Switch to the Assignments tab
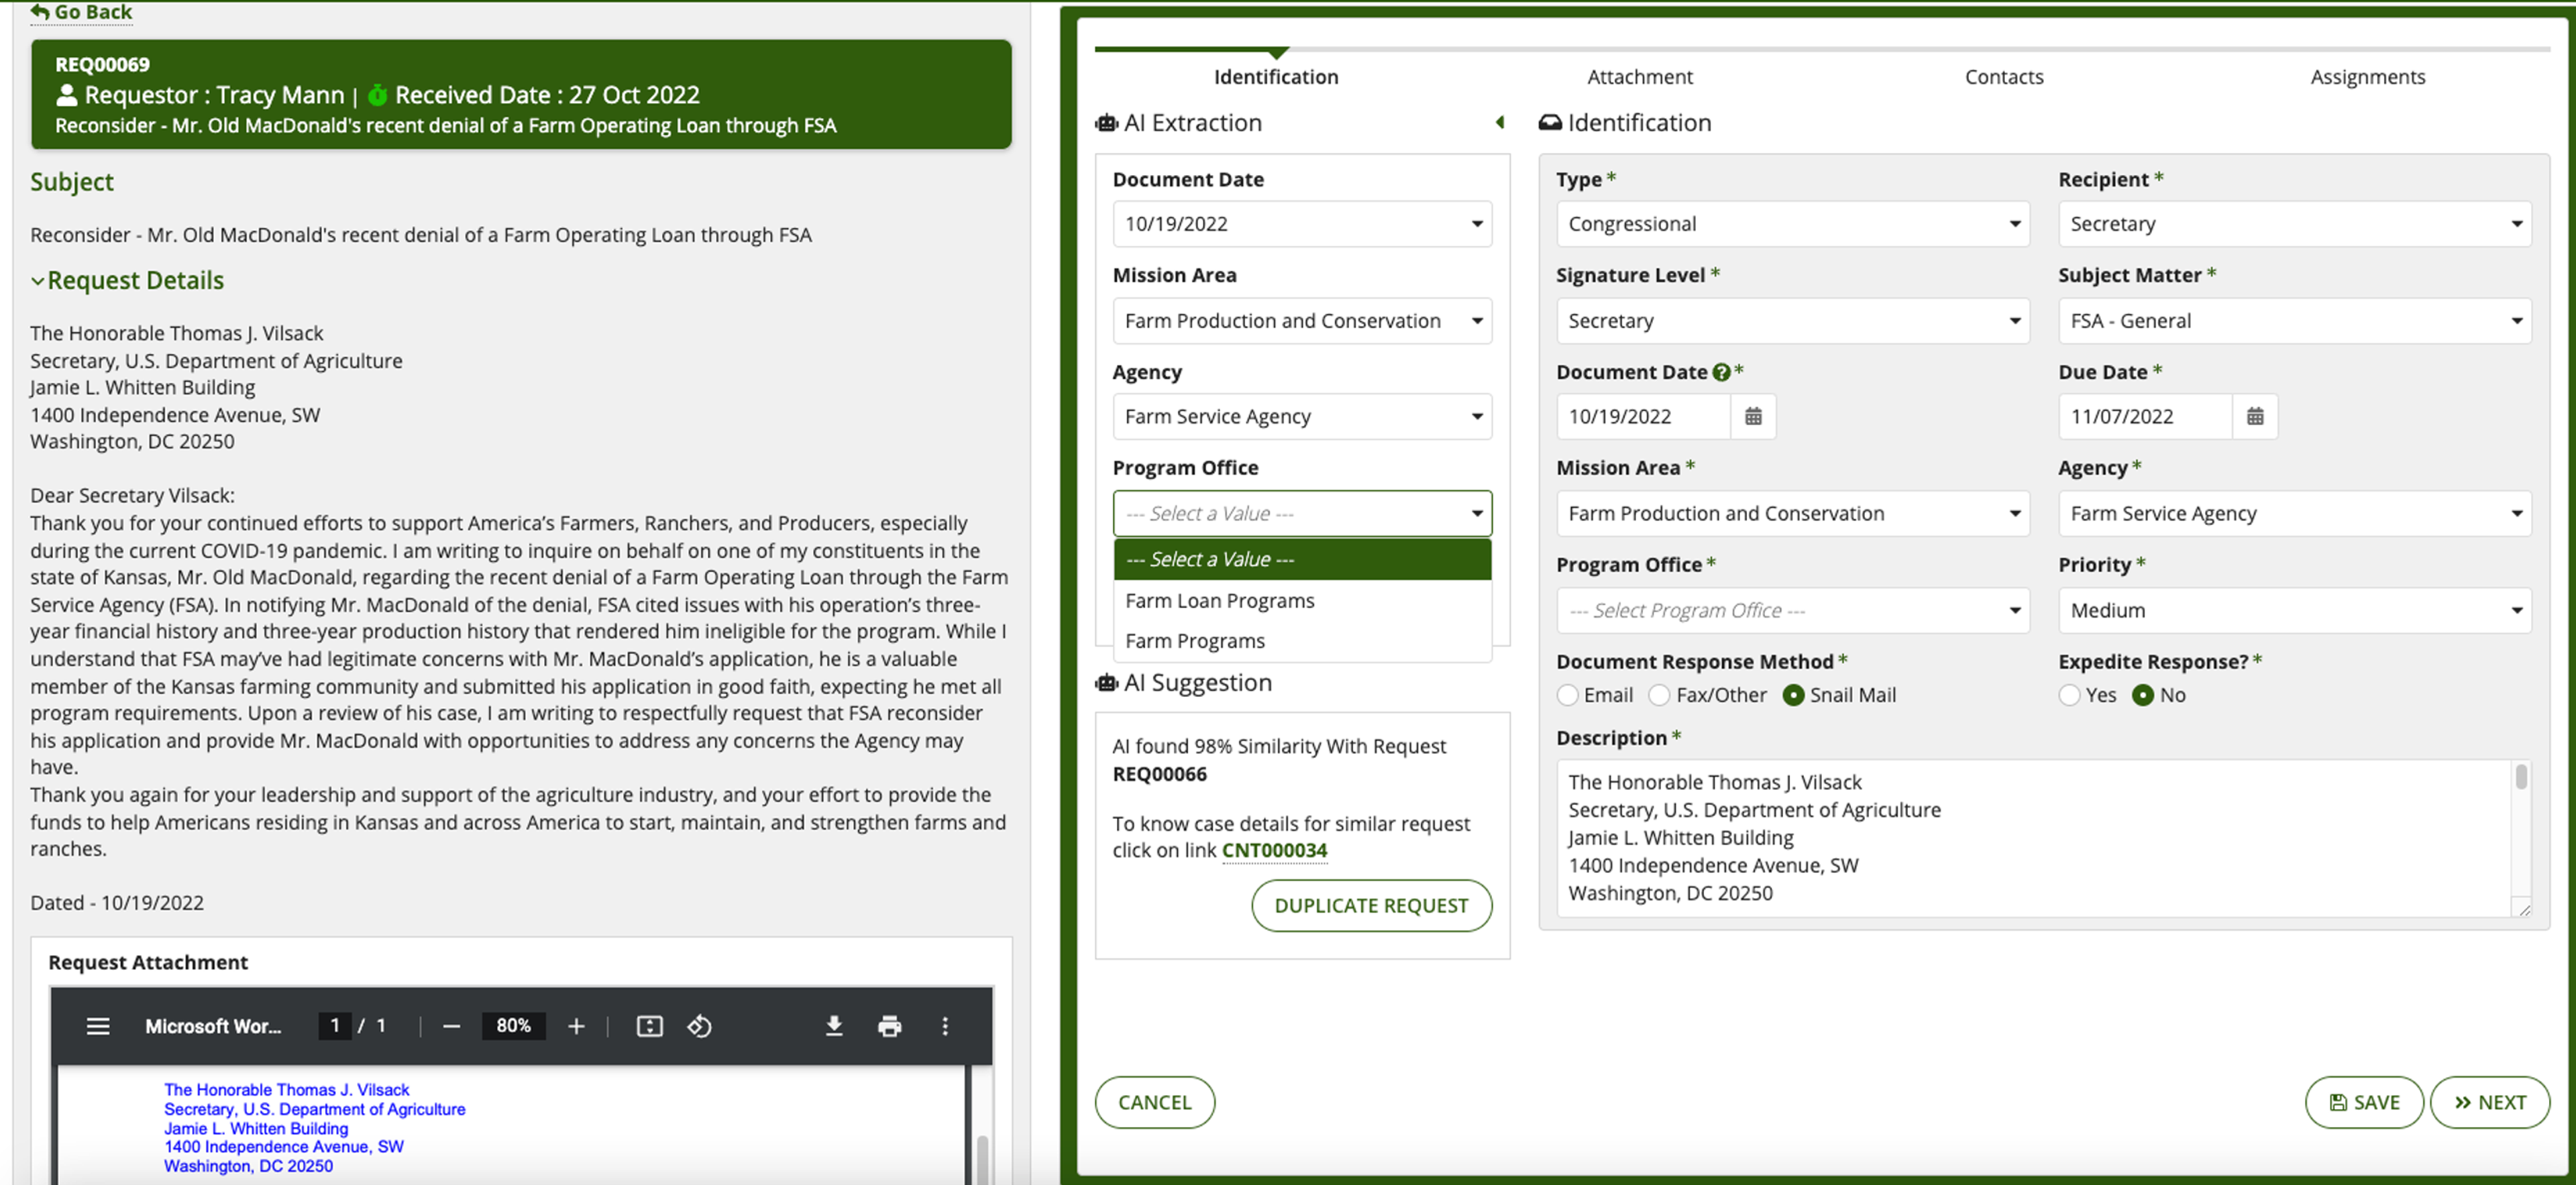Screen dimensions: 2576x1185 [2368, 77]
